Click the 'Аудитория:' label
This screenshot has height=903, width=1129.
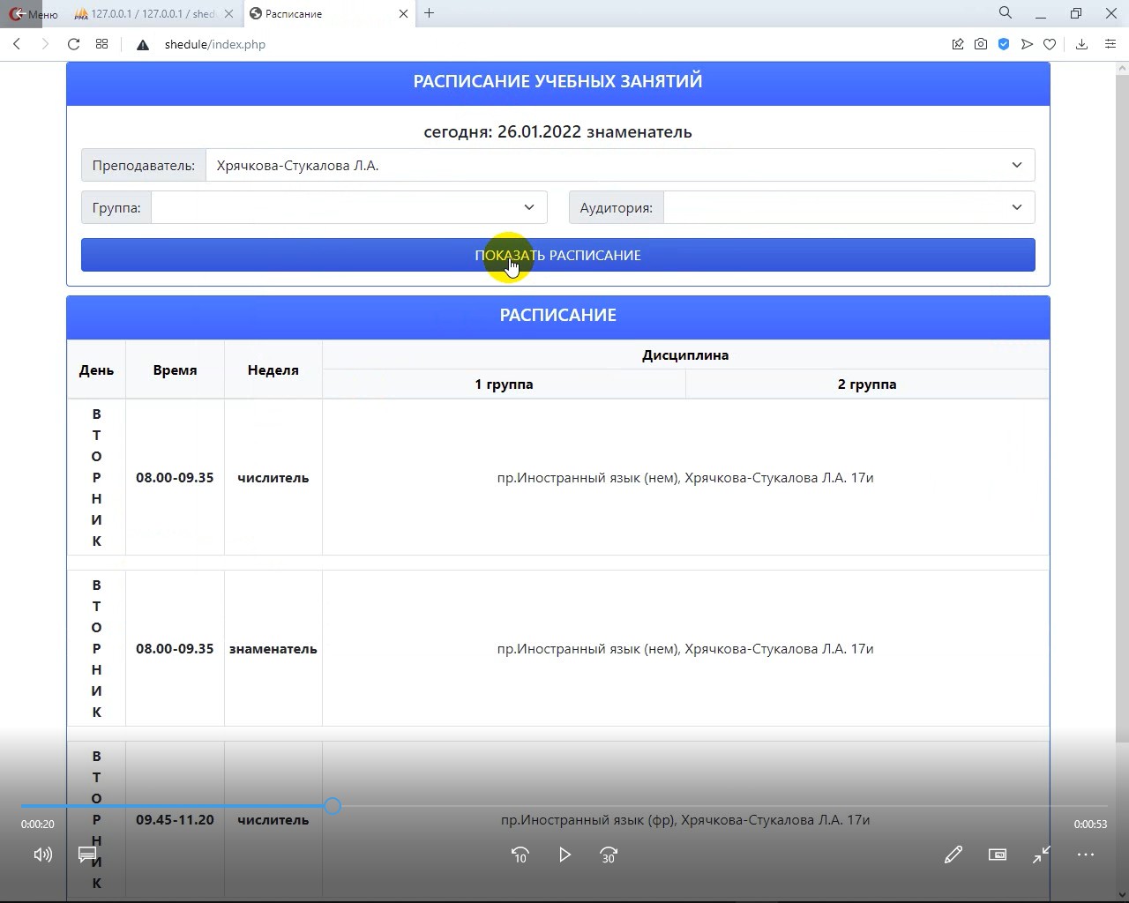617,207
